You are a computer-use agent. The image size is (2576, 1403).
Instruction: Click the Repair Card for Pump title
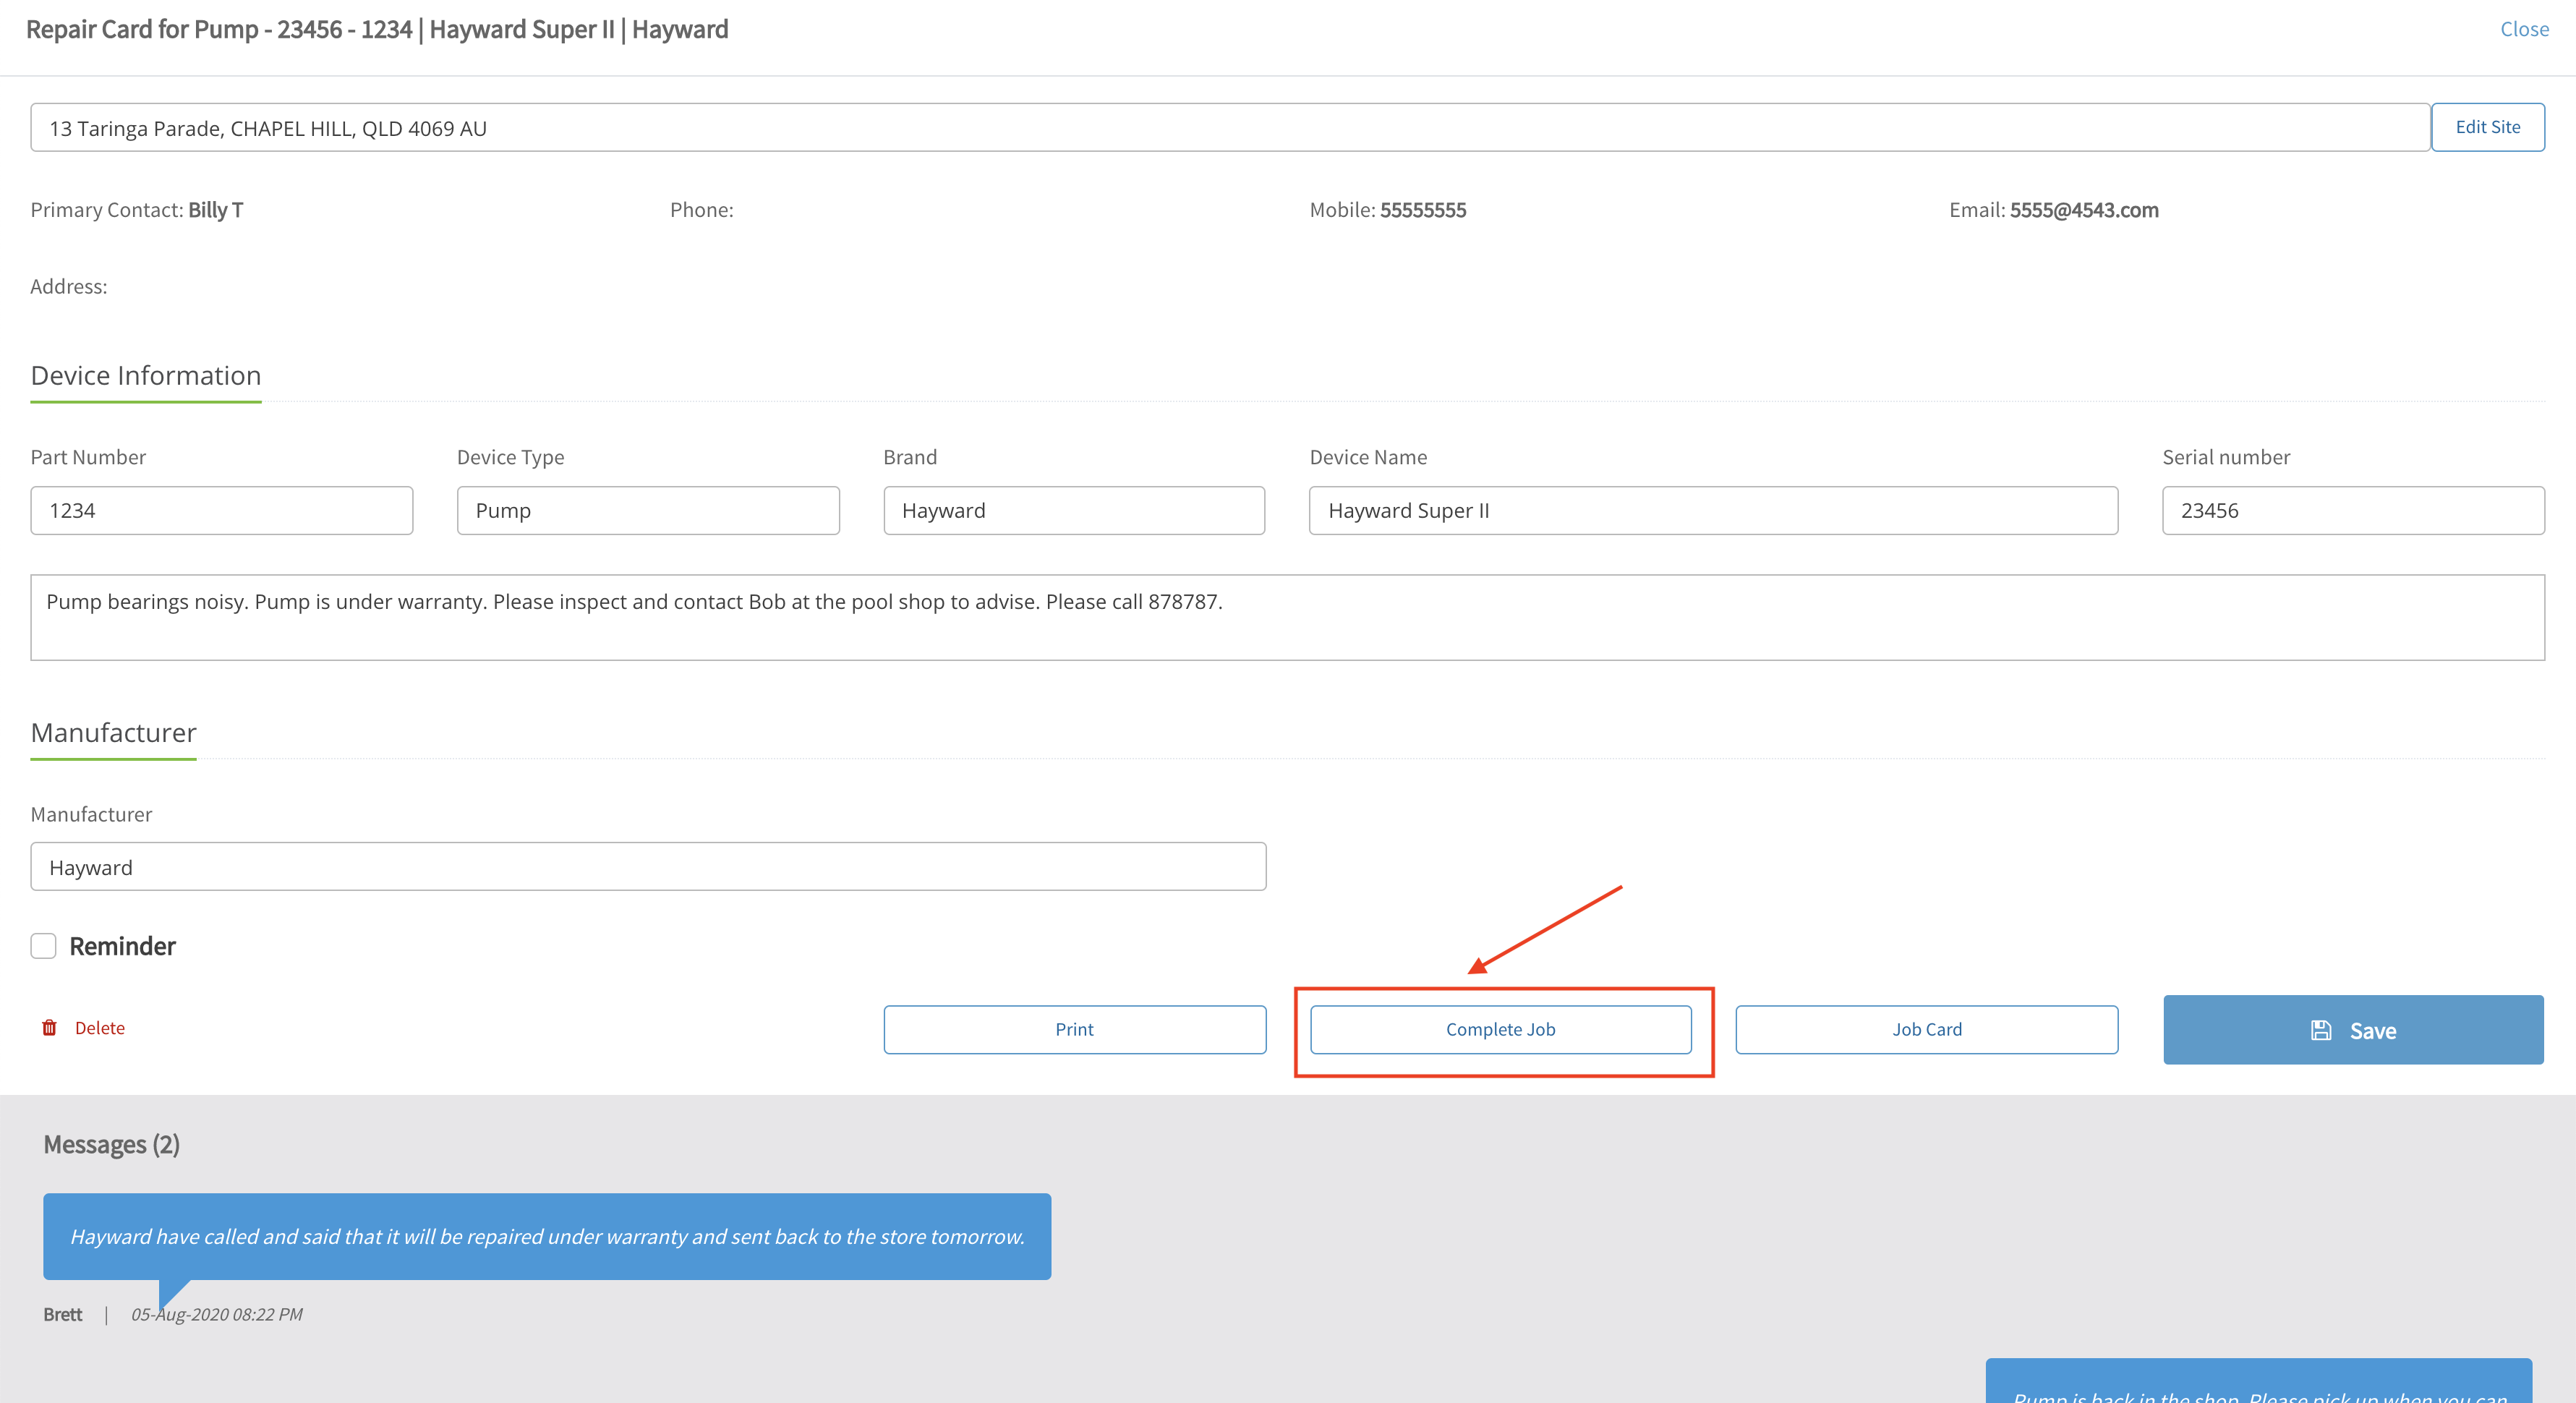377,29
